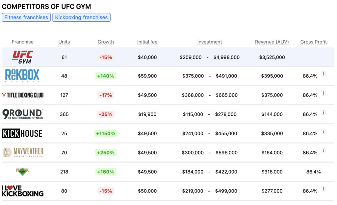
Task: Click the info icon in 9Round row
Action: [323, 112]
